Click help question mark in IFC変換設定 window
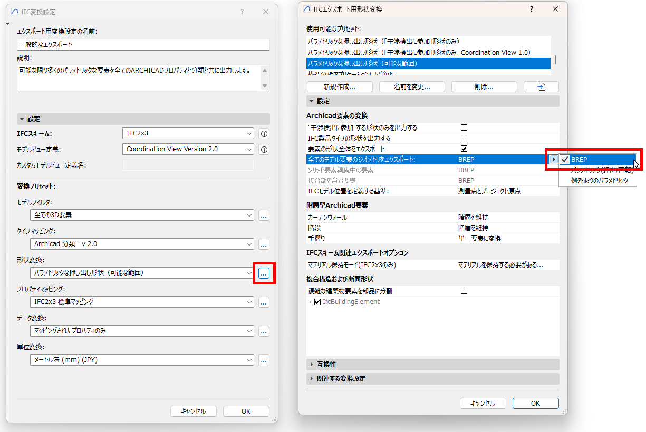Viewport: 646px width, 432px height. pyautogui.click(x=242, y=12)
